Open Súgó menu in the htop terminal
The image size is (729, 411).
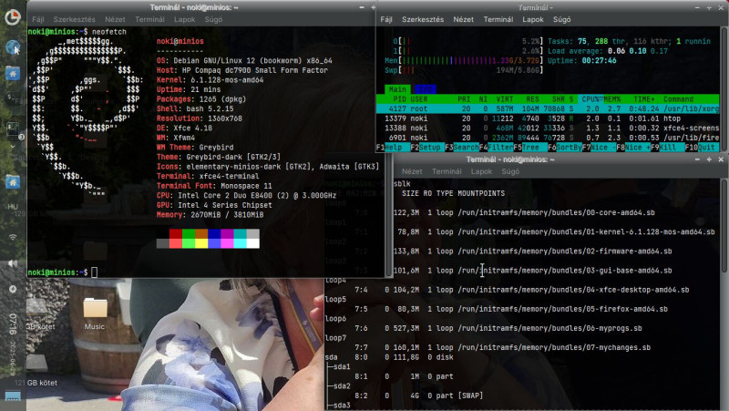[x=561, y=19]
